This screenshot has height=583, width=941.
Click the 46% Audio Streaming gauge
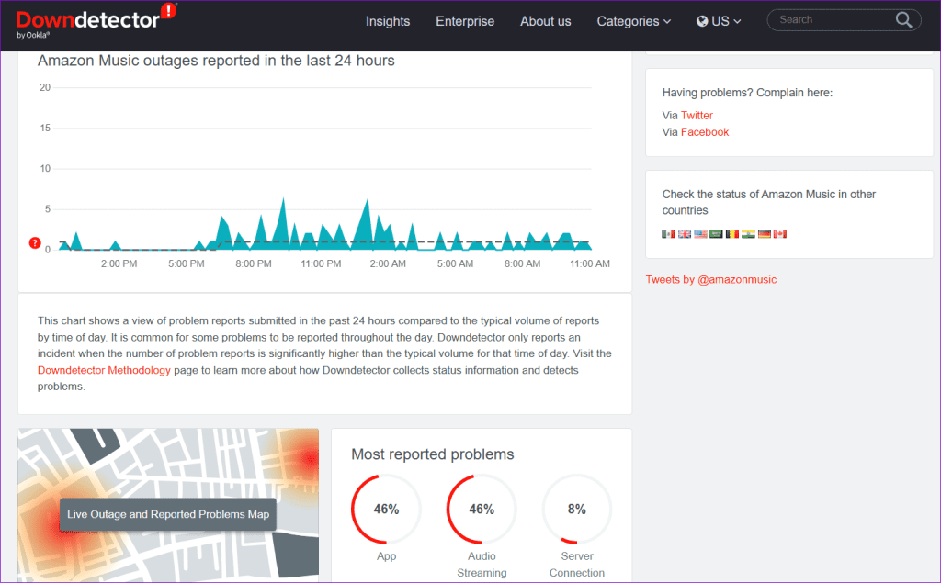[x=482, y=510]
